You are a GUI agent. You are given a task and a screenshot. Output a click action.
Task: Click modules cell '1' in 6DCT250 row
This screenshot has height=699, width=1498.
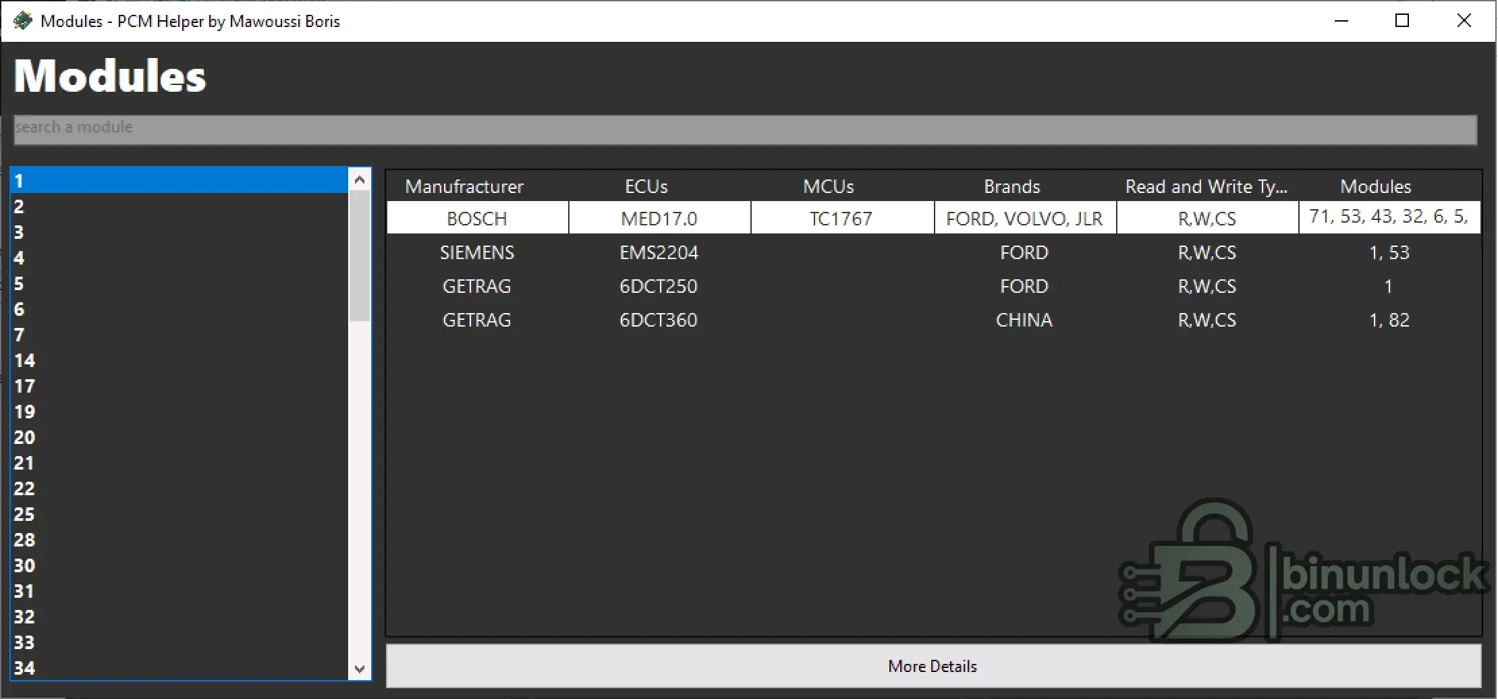click(x=1389, y=286)
